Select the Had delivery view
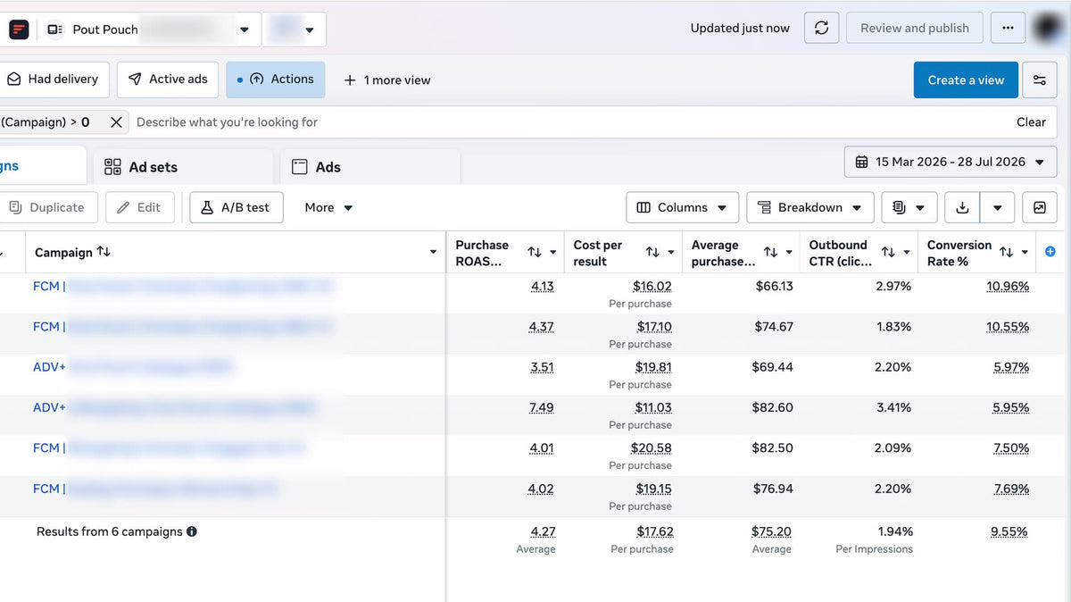The image size is (1071, 602). [x=54, y=79]
